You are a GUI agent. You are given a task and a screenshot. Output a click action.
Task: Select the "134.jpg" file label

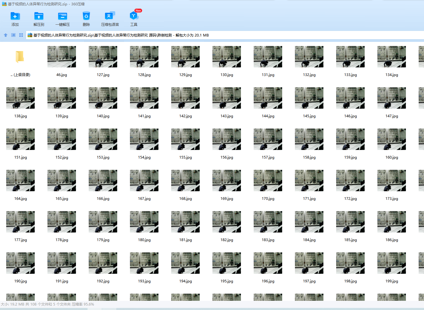[x=392, y=75]
